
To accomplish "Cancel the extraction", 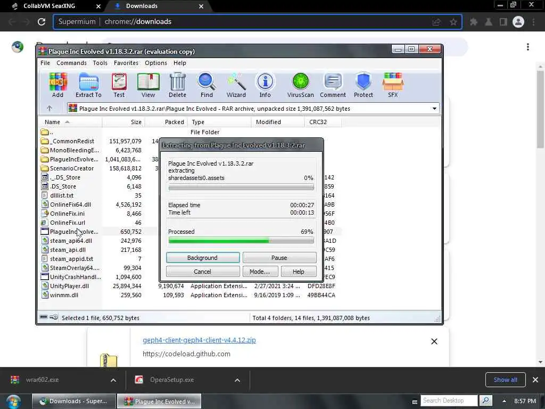I will coord(203,272).
